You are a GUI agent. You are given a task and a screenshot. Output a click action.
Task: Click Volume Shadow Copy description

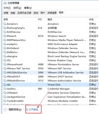point(60,60)
